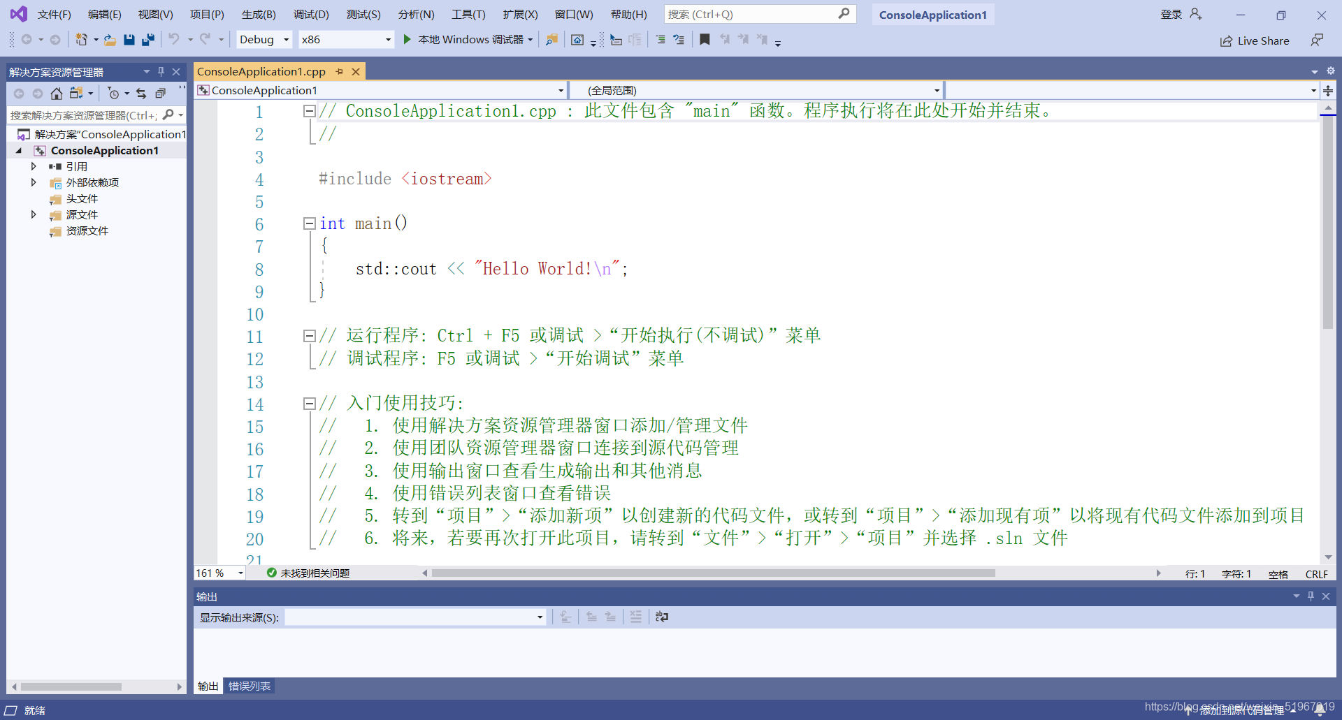
Task: Click the Live Share button
Action: pos(1255,41)
